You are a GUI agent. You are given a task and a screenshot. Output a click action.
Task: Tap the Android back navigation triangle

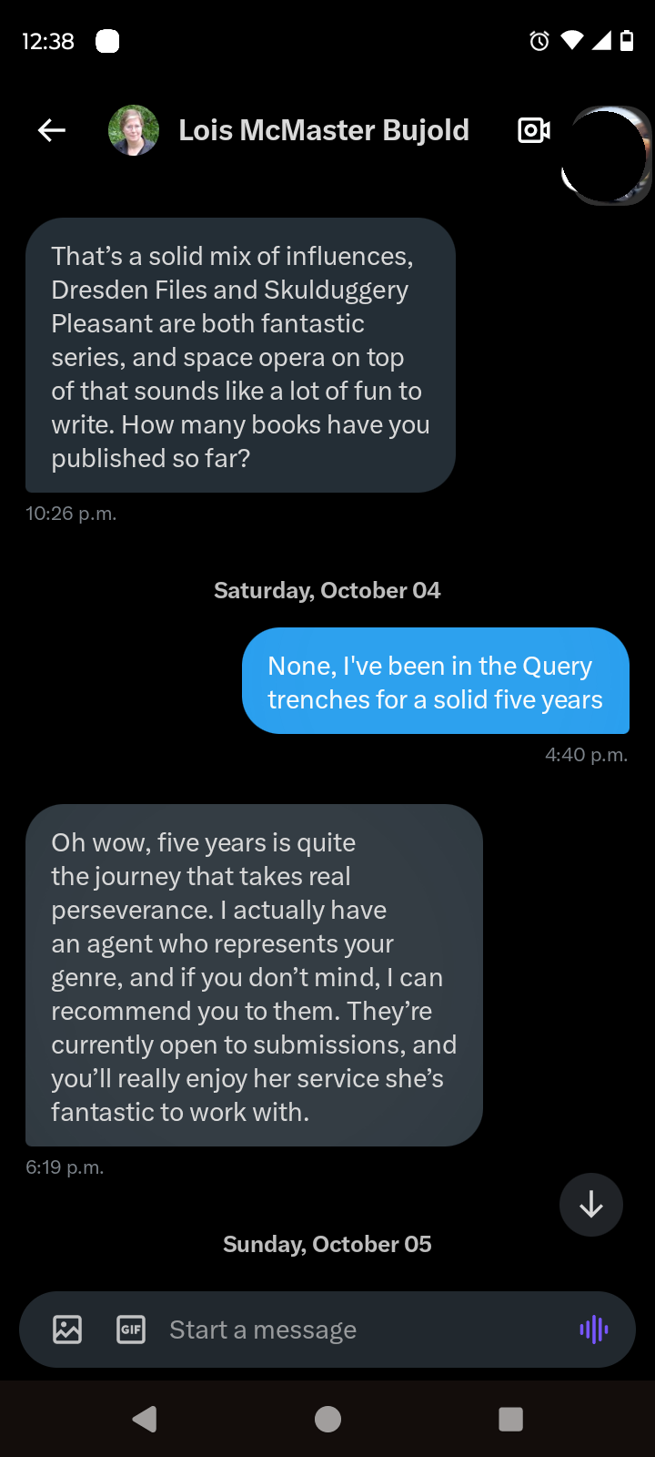(x=144, y=1418)
